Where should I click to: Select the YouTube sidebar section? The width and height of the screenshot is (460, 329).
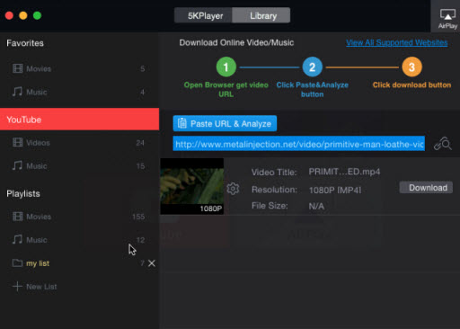pyautogui.click(x=79, y=120)
